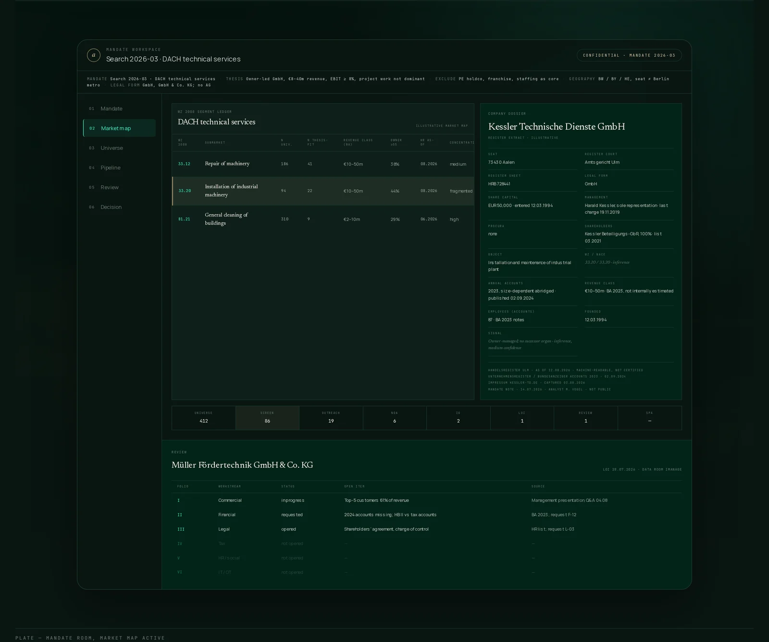The height and width of the screenshot is (642, 769).
Task: Click Shareholders' agreement change of control item
Action: [386, 529]
